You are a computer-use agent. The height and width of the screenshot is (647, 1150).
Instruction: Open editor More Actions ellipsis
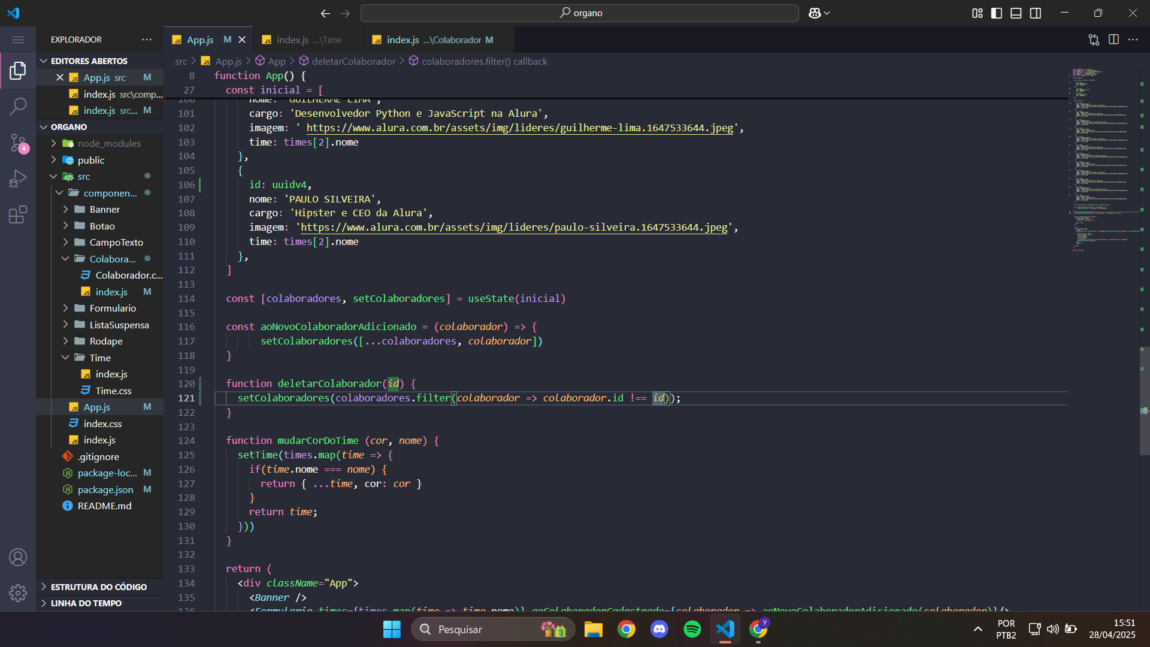pos(1133,40)
